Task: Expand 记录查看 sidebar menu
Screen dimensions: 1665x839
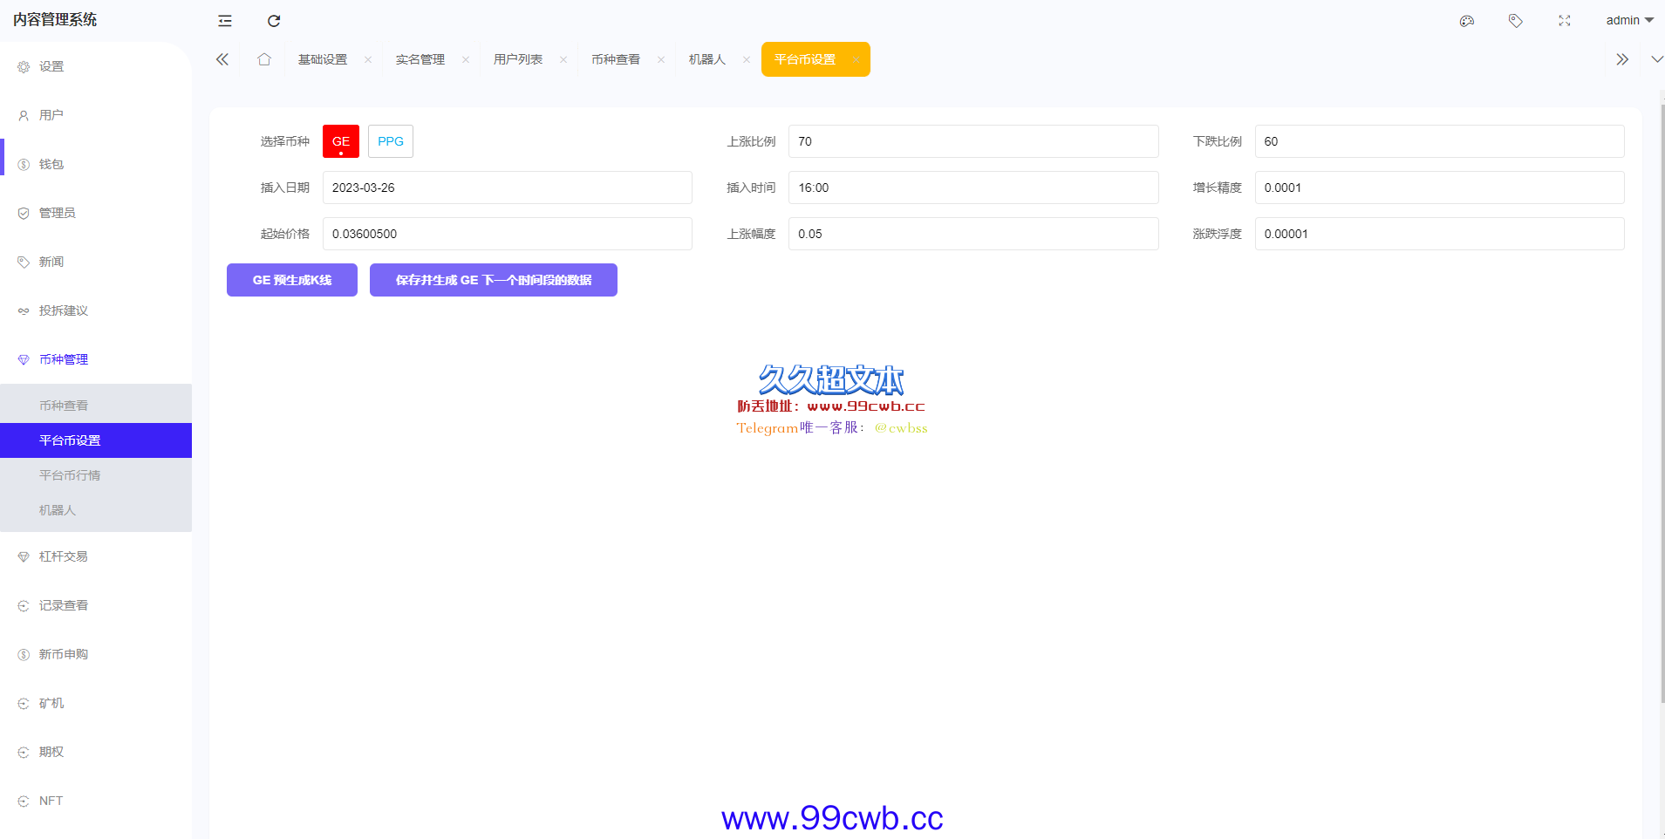Action: point(96,605)
